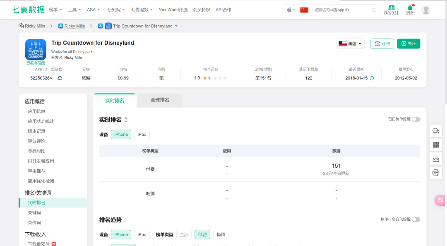Select iPad device in 实时排名

click(142, 135)
